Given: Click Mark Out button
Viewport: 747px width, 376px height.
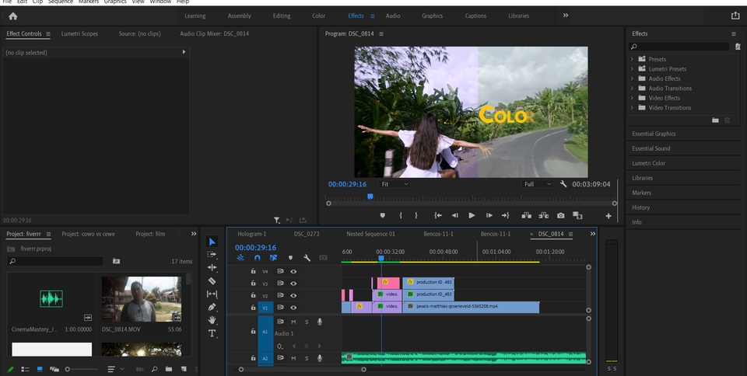Looking at the screenshot, I should tap(416, 215).
